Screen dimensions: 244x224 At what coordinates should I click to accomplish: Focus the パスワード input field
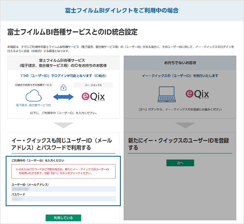point(63,199)
